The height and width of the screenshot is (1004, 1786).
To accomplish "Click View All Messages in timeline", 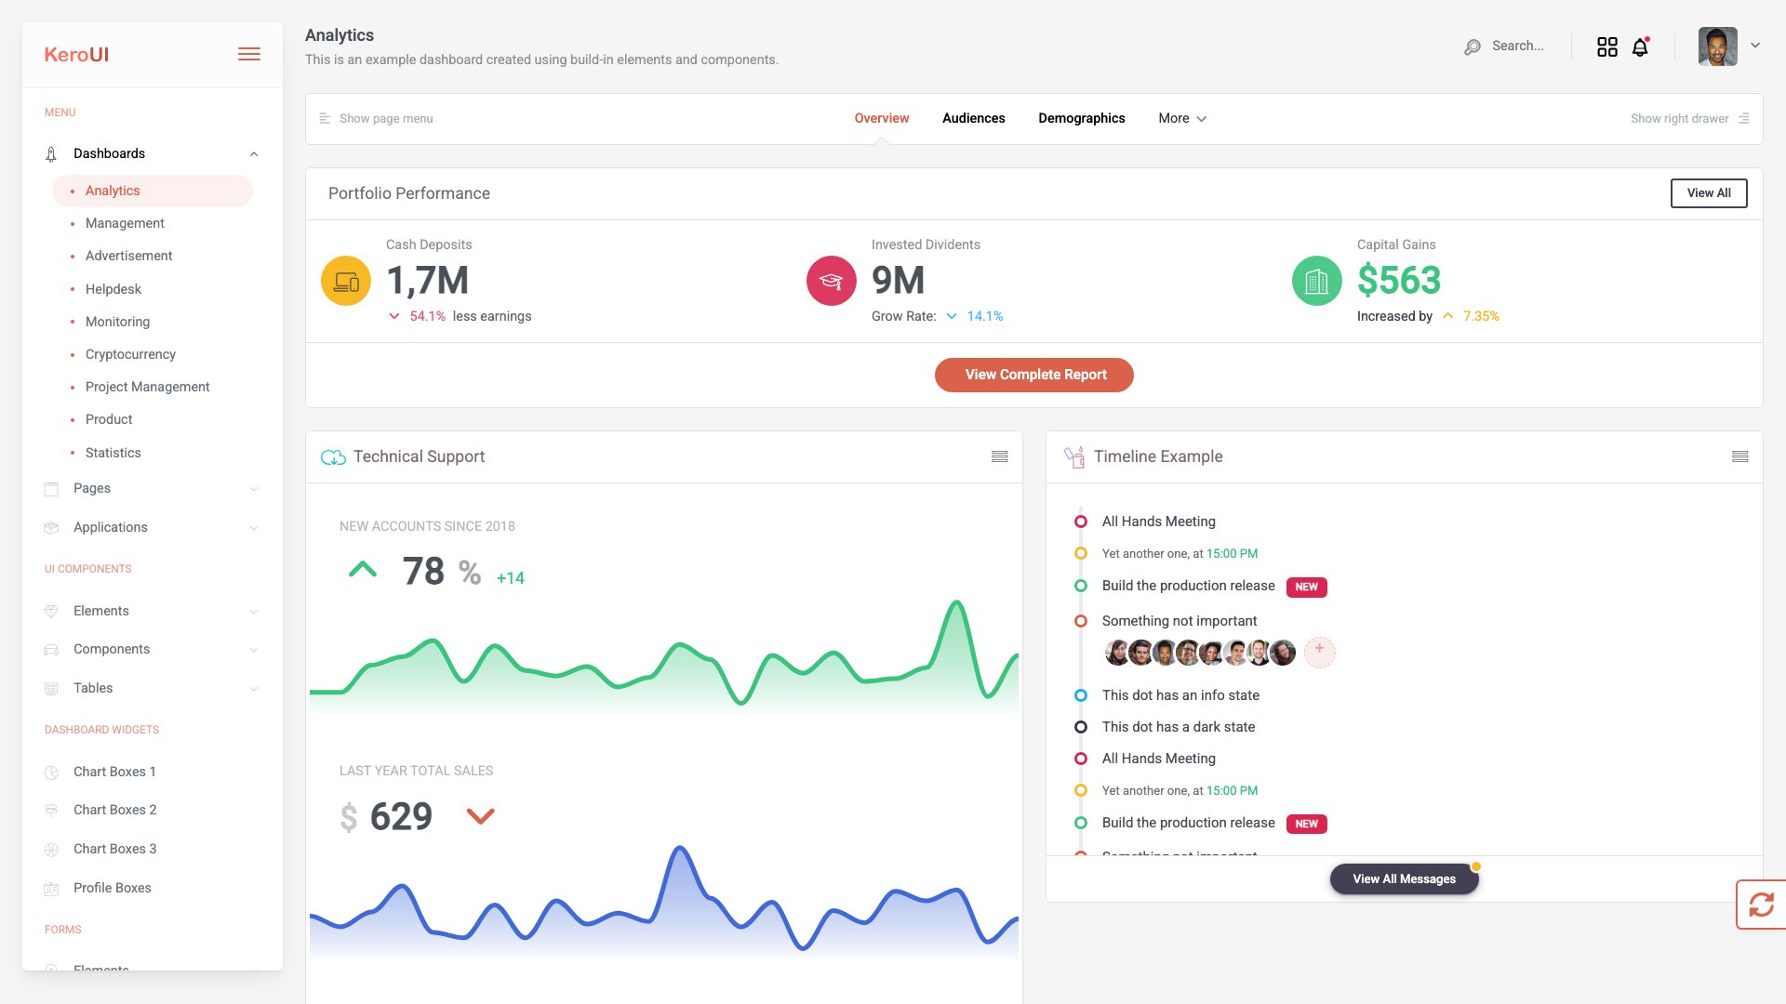I will [1404, 878].
